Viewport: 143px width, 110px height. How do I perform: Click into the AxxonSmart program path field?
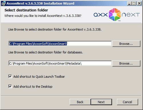coord(60,44)
